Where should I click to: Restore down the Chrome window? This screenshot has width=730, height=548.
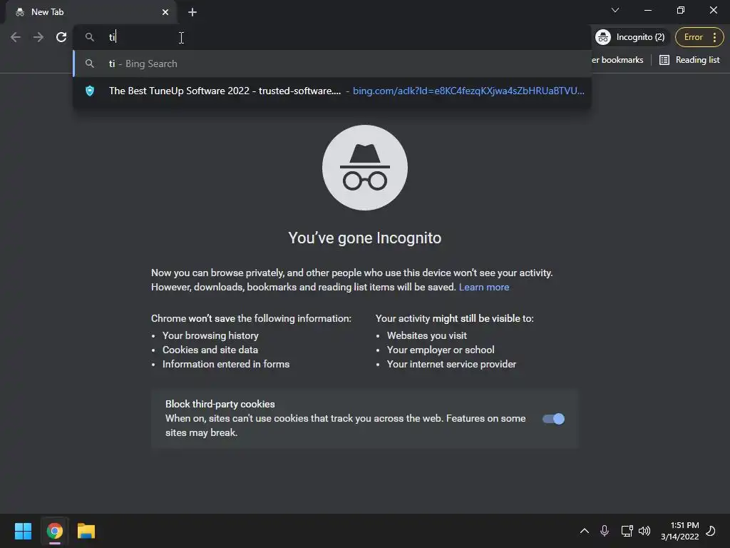[x=681, y=10]
